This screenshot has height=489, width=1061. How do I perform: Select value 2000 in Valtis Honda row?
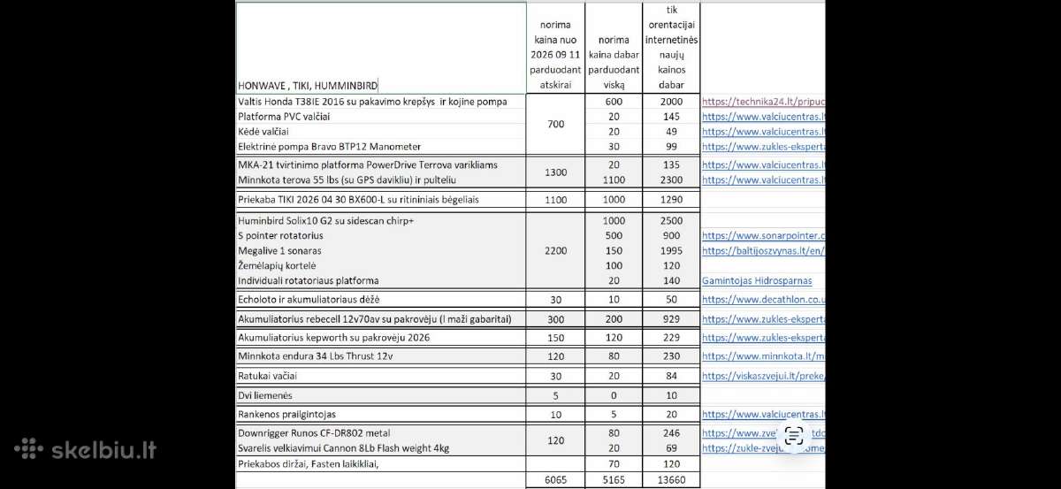click(x=670, y=102)
